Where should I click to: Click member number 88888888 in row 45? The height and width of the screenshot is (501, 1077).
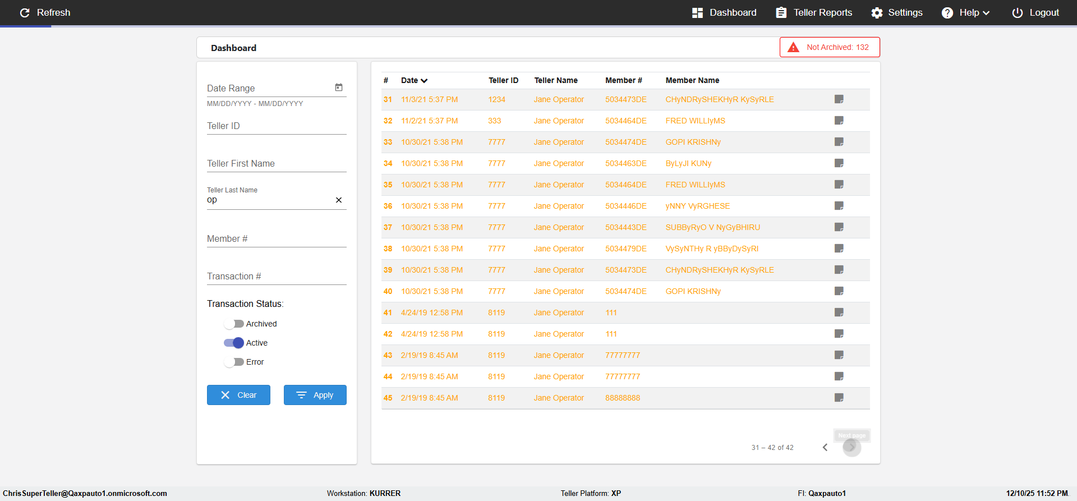622,398
